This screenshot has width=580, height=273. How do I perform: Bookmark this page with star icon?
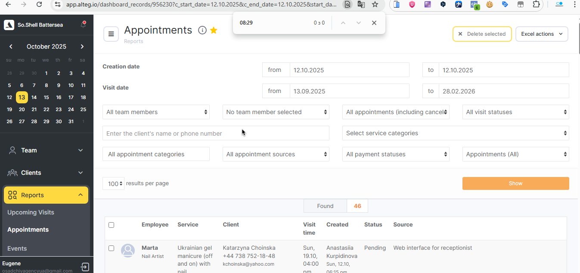pos(375,4)
